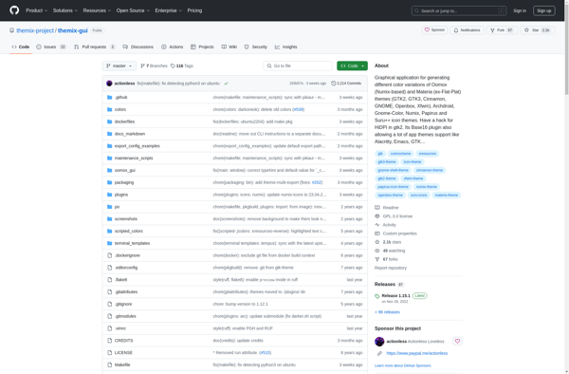Click actionless avatar in commit header
The height and width of the screenshot is (374, 569).
(109, 84)
